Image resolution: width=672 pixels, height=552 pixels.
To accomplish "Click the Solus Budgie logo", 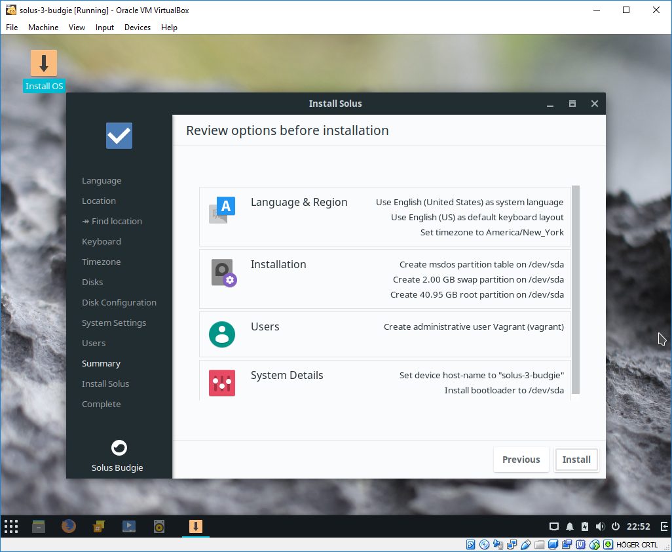I will point(119,448).
